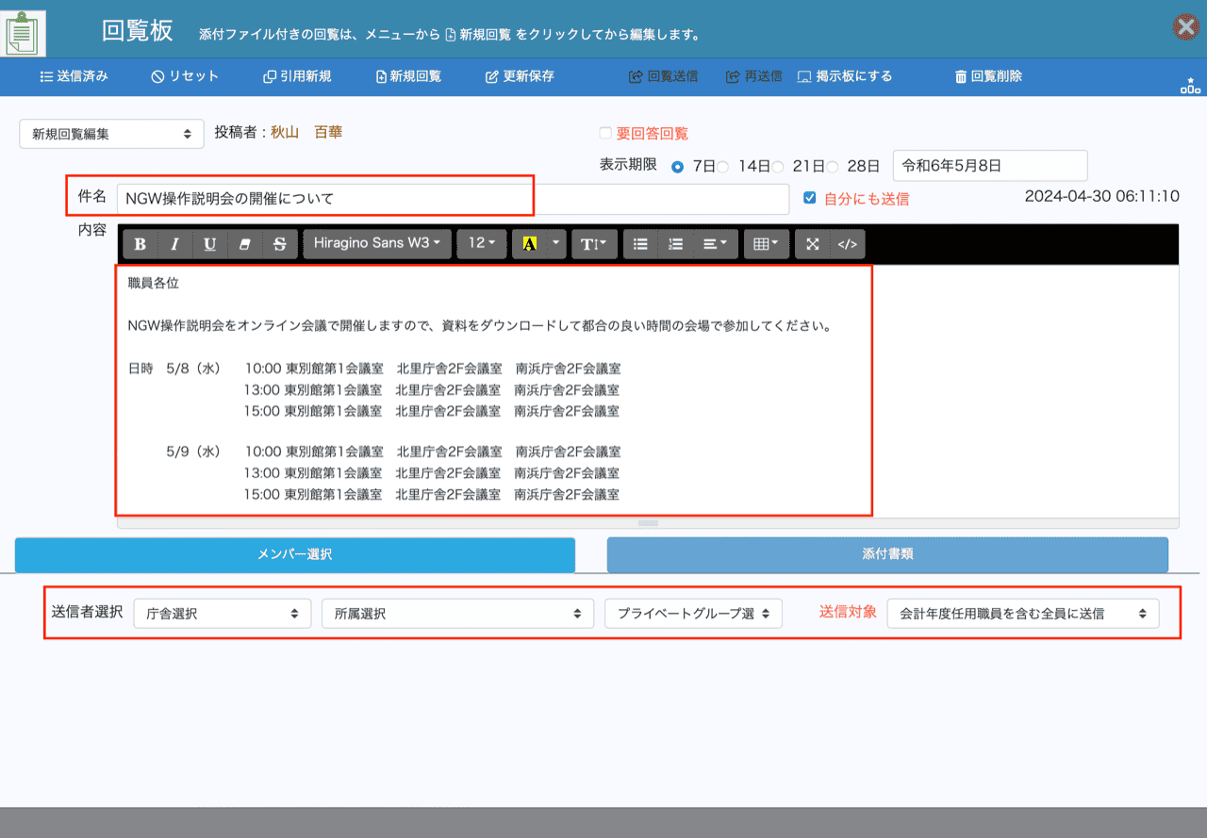Toggle bold formatting in editor toolbar
Viewport: 1207px width, 838px height.
(x=141, y=244)
